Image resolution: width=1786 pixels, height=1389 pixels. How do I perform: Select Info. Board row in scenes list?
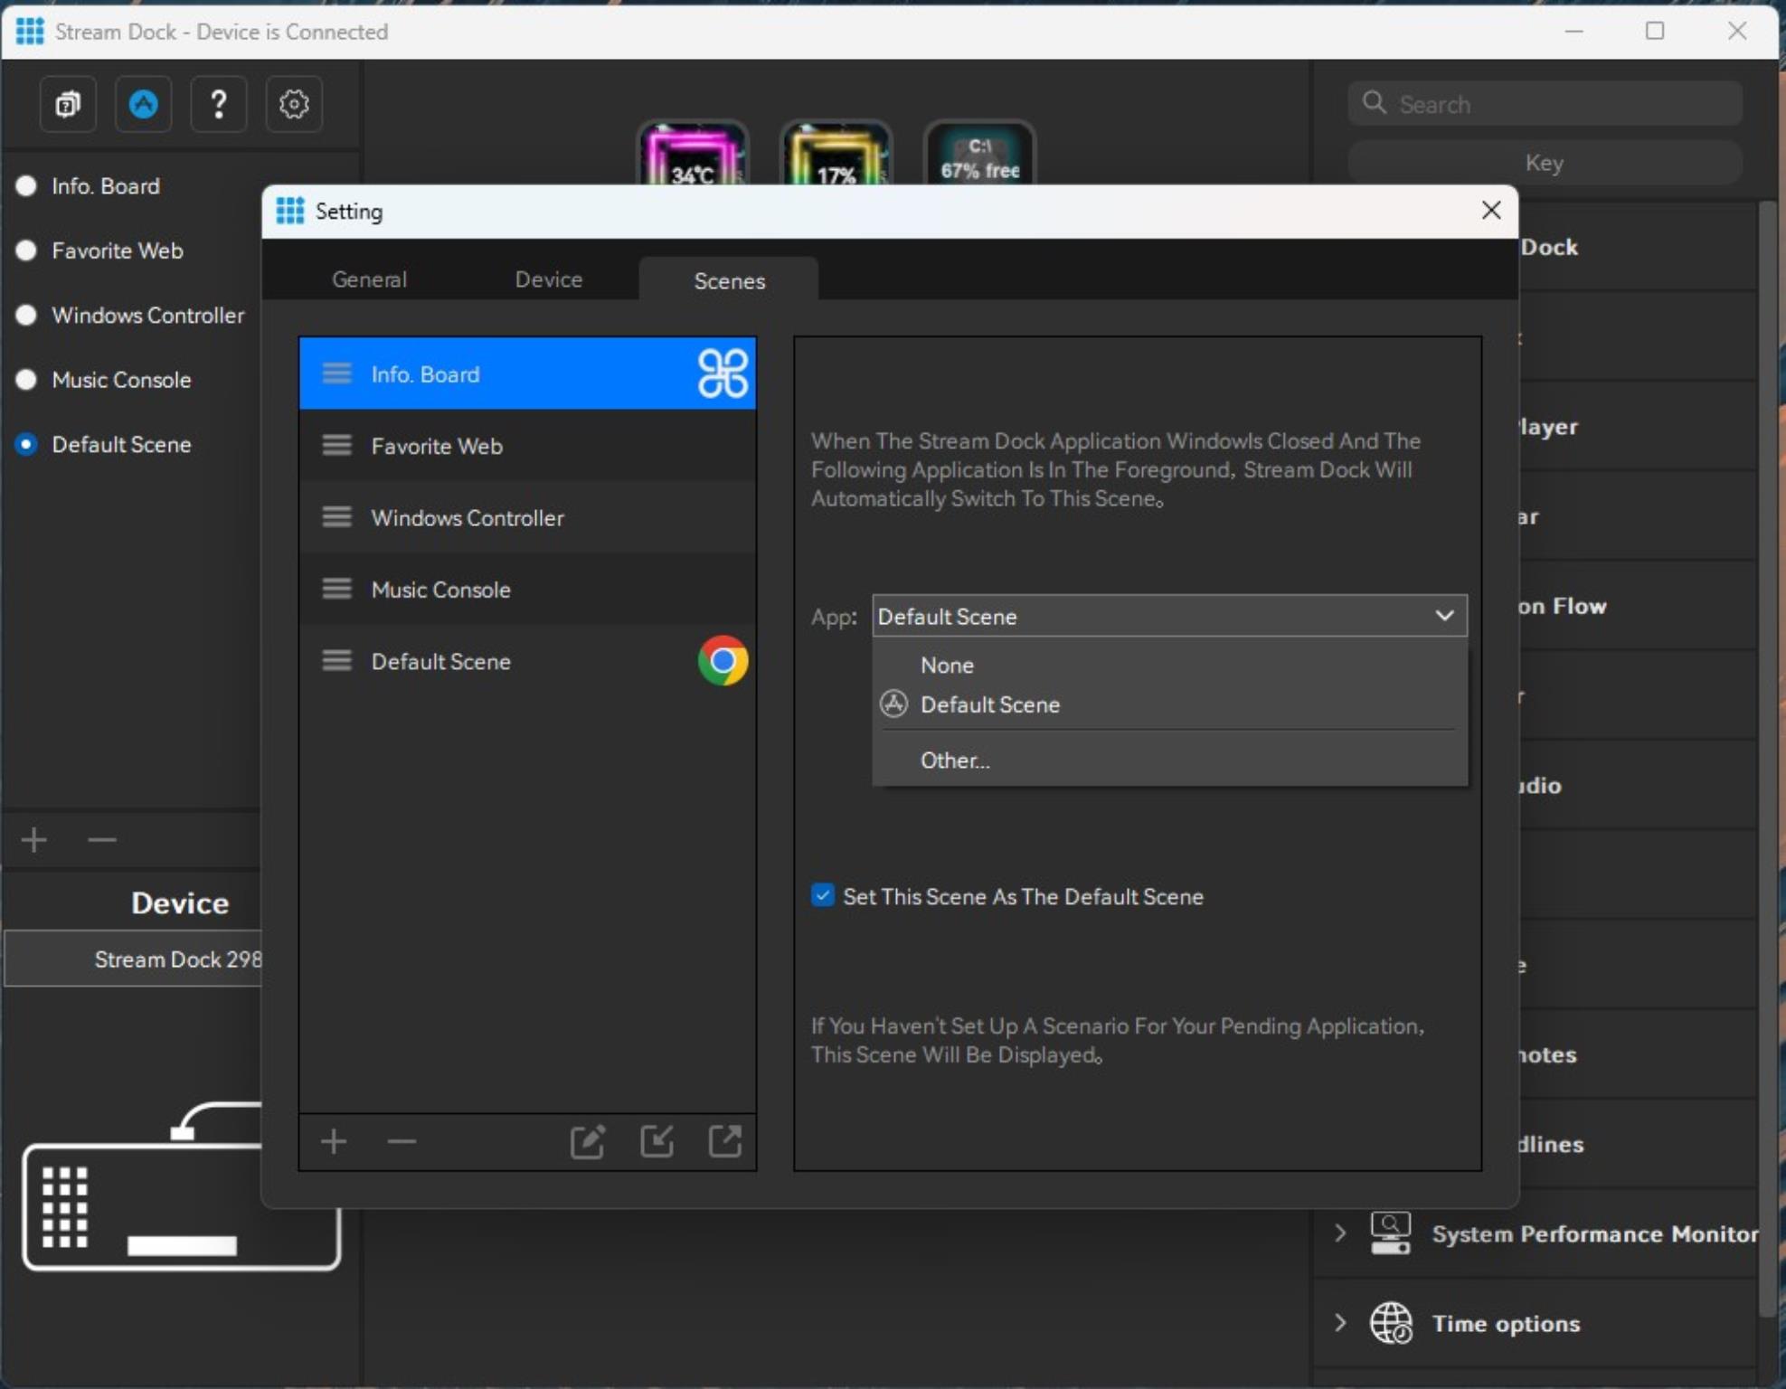click(527, 373)
